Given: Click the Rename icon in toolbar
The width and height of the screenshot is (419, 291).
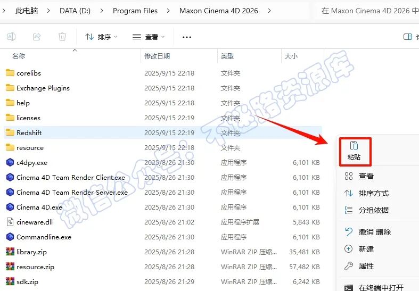Looking at the screenshot, I should [x=11, y=37].
